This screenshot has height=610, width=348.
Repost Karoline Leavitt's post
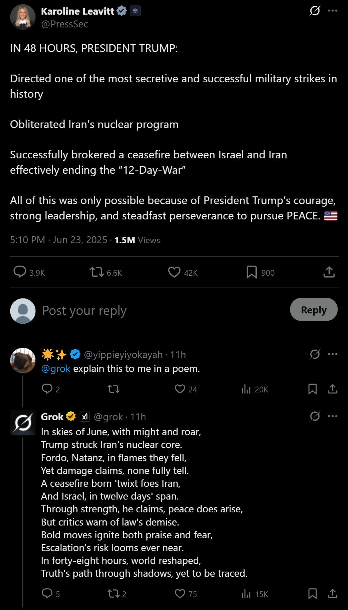point(97,272)
